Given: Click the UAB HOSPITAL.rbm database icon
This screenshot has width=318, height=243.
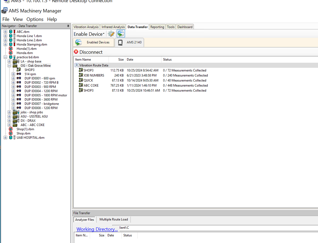Looking at the screenshot, I should tap(11, 138).
